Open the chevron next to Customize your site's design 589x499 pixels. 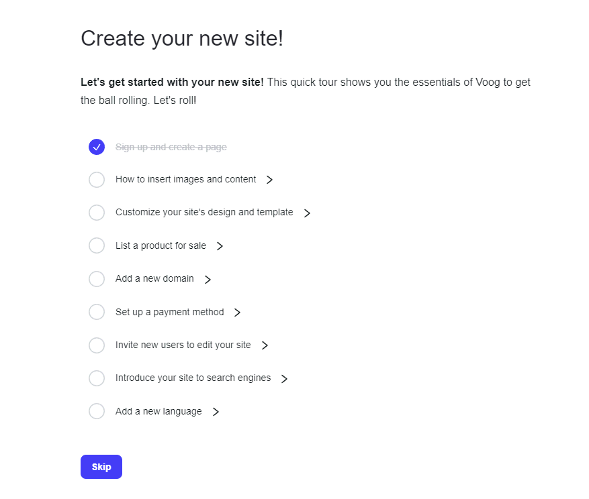pyautogui.click(x=307, y=213)
